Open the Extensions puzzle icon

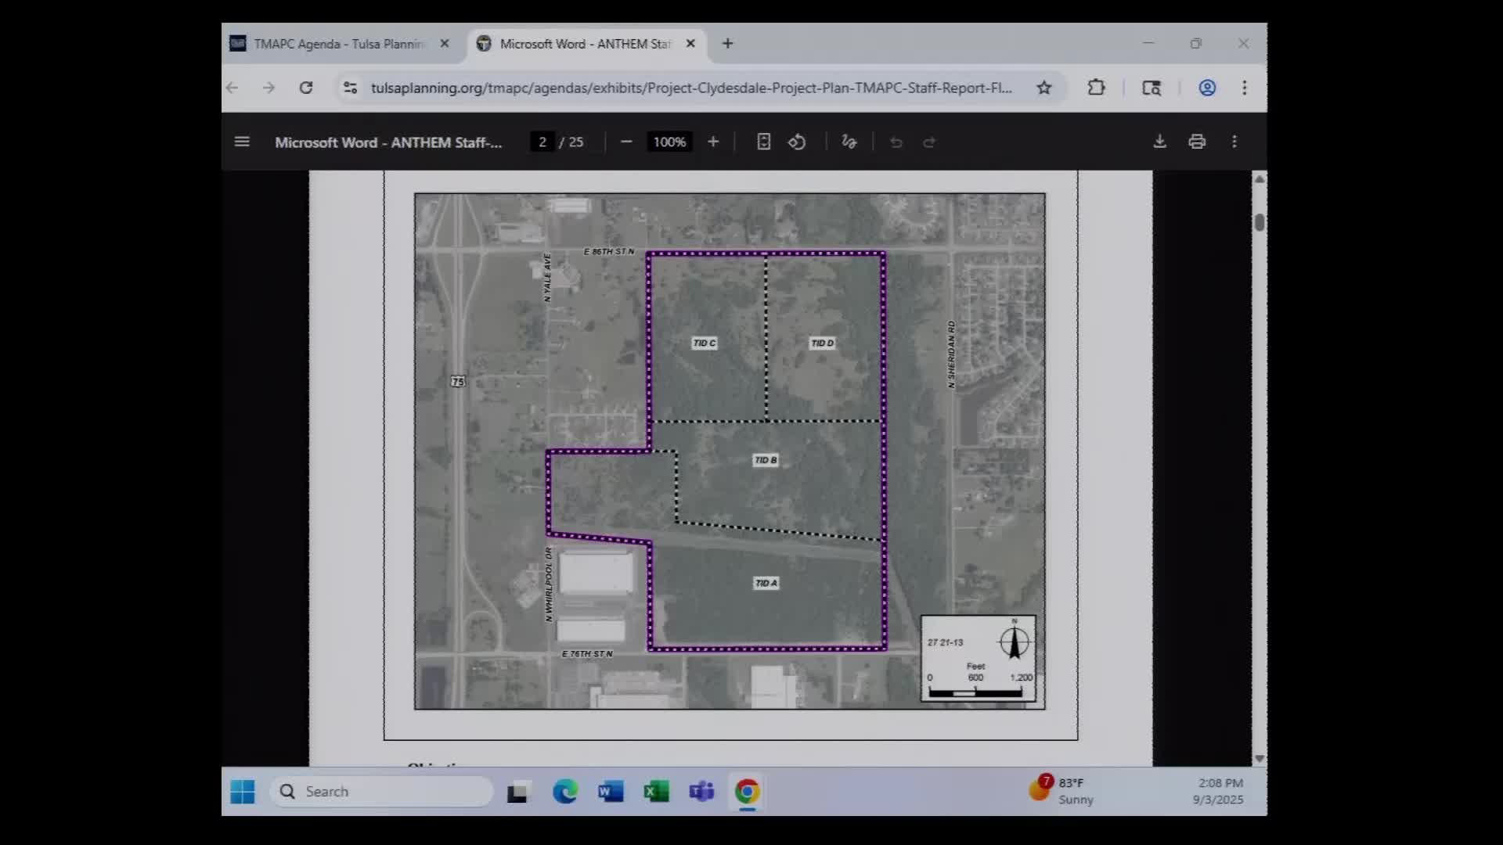tap(1097, 88)
